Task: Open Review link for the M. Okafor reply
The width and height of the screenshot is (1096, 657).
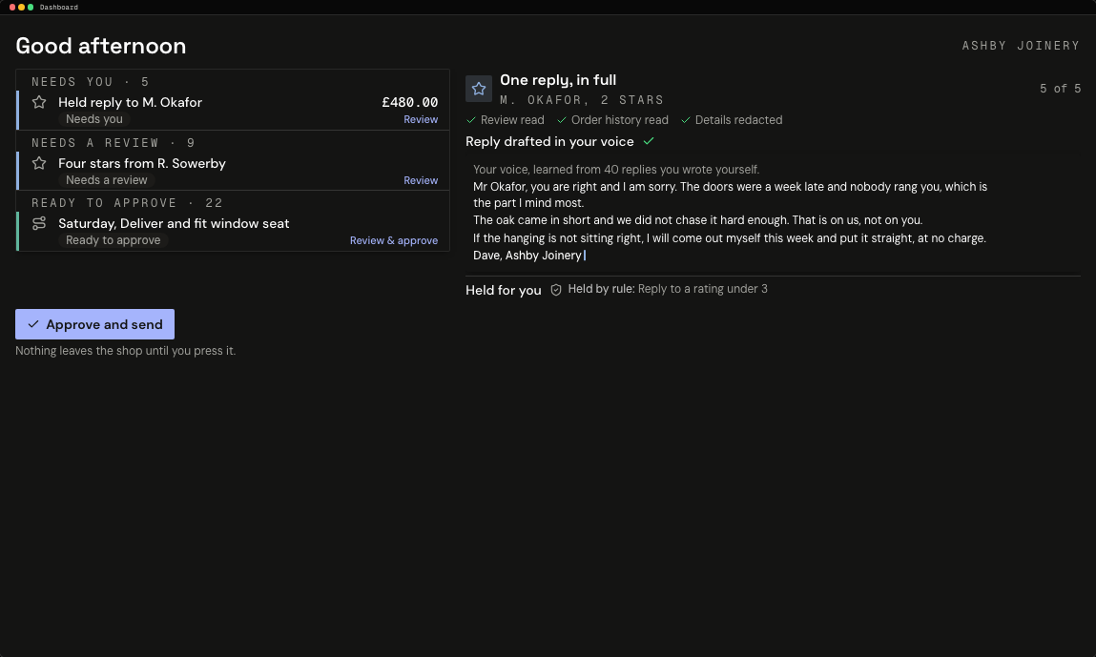Action: 421,119
